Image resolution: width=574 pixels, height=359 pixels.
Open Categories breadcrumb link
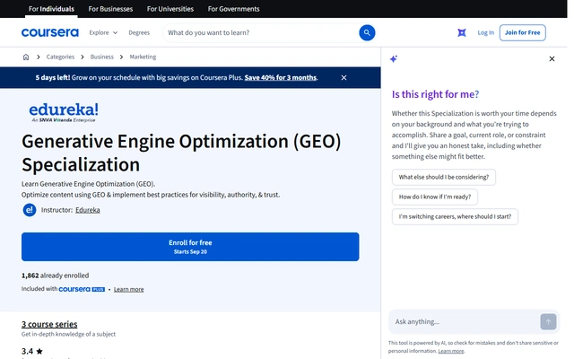coord(60,57)
